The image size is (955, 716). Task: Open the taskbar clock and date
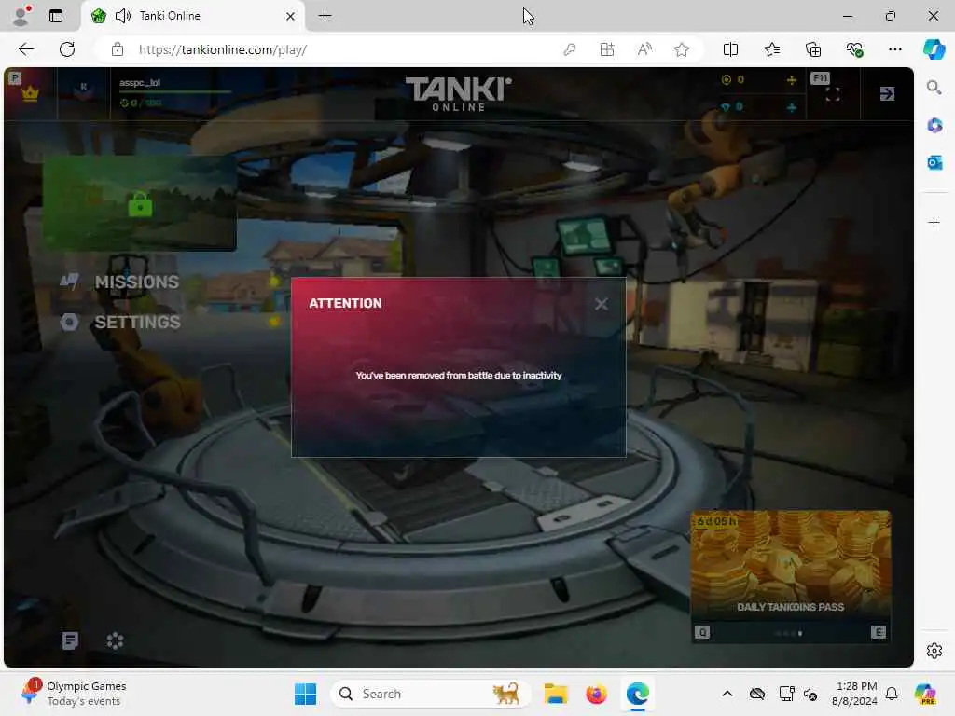(x=855, y=694)
